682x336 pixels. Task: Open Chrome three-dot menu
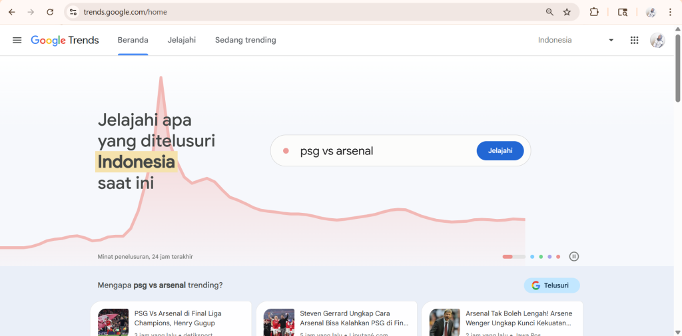(x=670, y=12)
